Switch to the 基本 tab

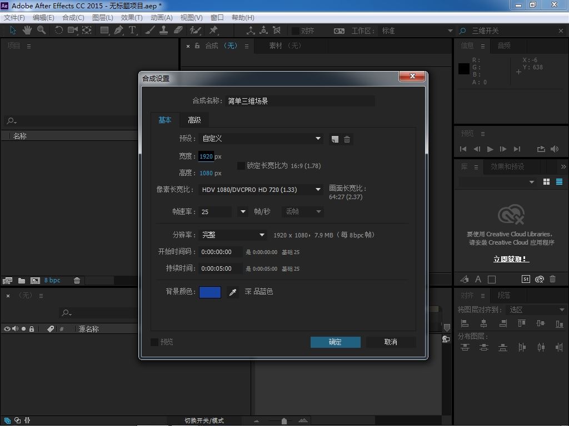164,120
